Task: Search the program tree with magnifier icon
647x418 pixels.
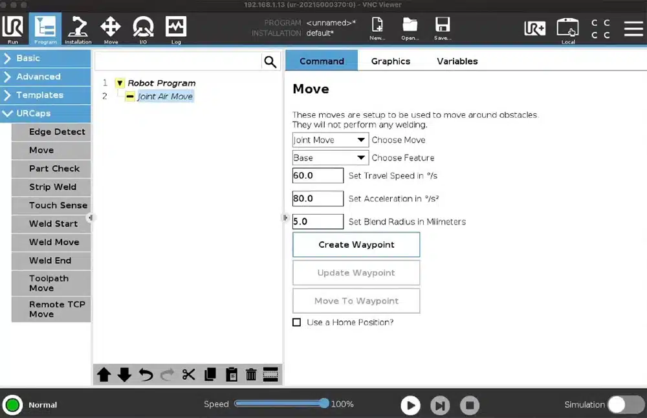Action: (270, 61)
